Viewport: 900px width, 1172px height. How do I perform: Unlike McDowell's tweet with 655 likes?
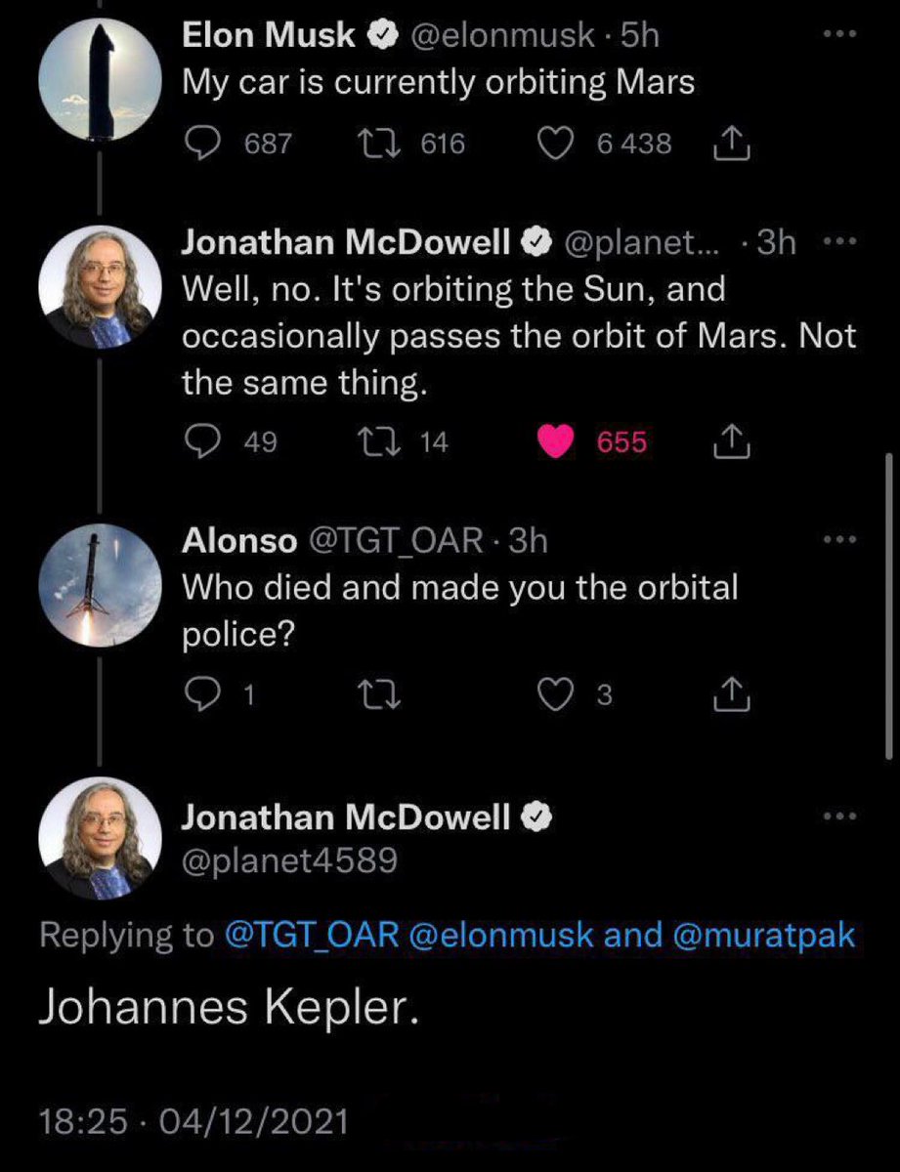pos(558,442)
